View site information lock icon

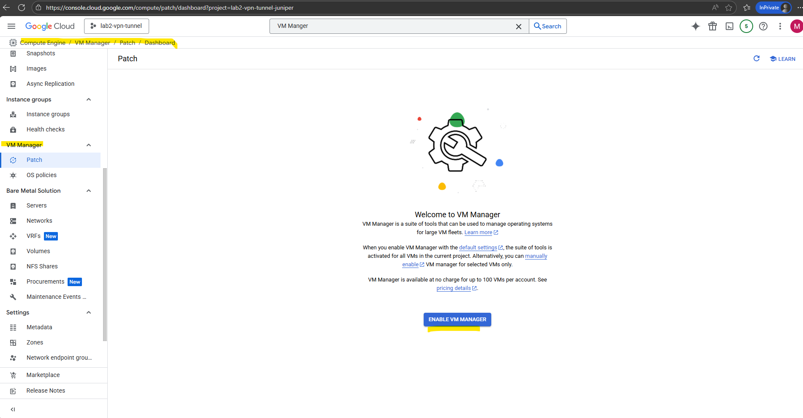point(38,8)
